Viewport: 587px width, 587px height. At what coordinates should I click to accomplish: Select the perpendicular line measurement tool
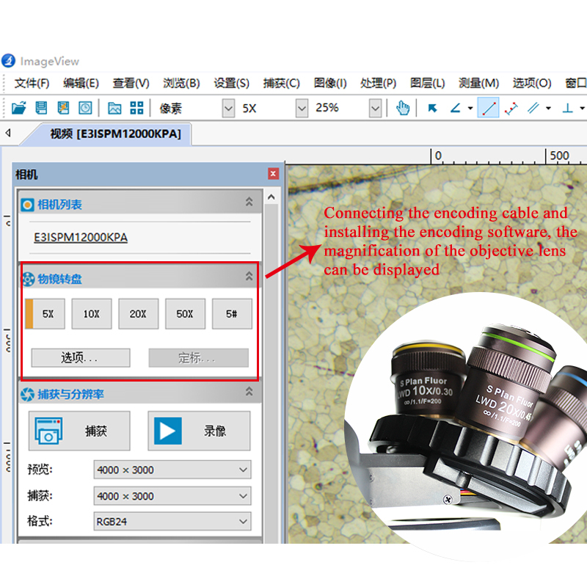(x=567, y=108)
